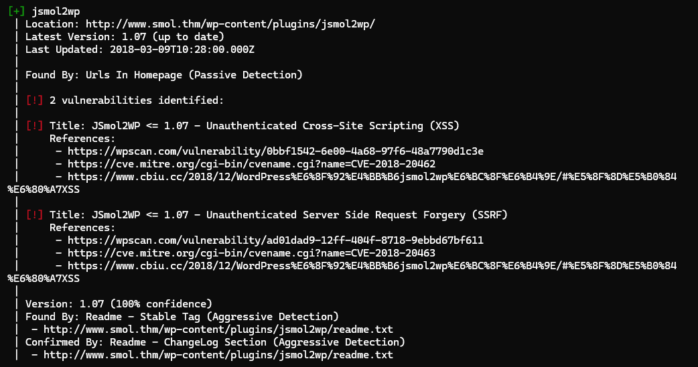
Task: Click the green [+] marker beside jsmol2wp
Action: (x=17, y=11)
